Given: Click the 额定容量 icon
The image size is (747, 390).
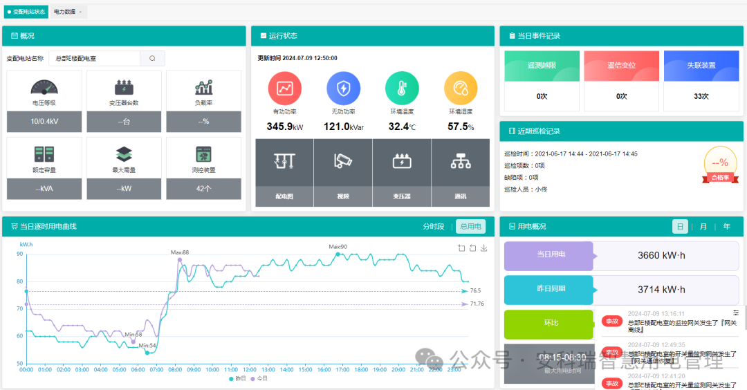Looking at the screenshot, I should click(44, 154).
